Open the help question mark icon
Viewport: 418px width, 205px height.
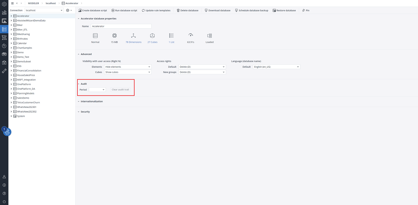pos(4,193)
